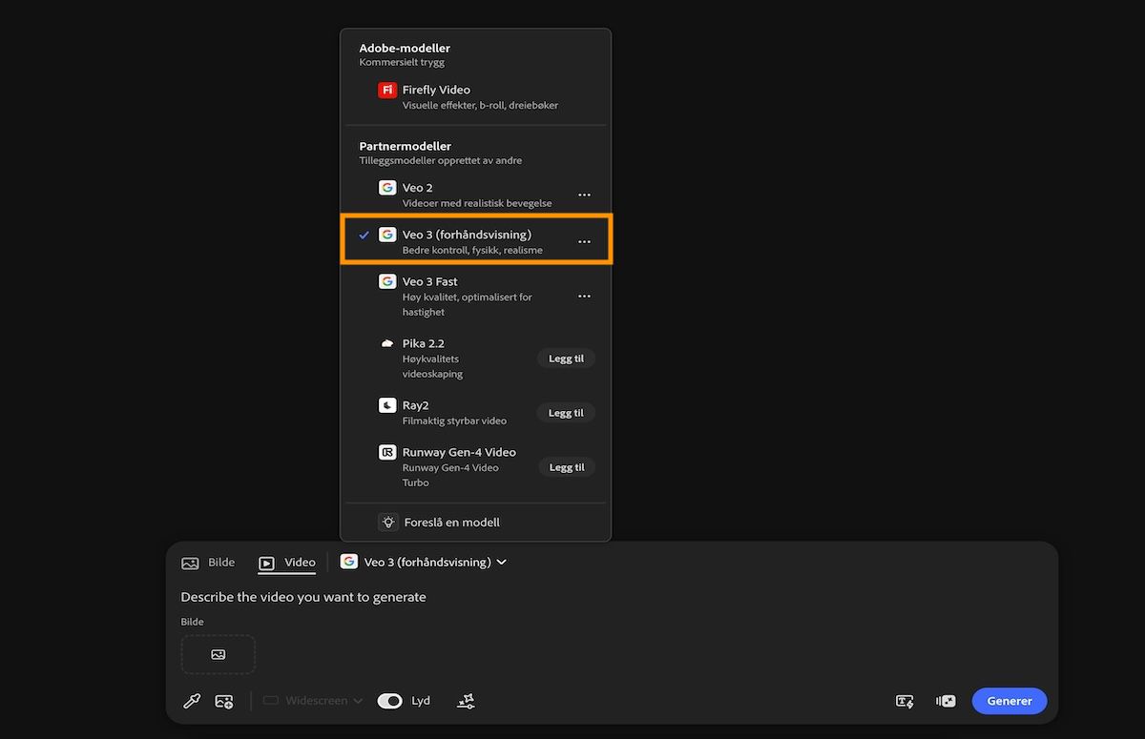Click the eyedropper style icon
Image resolution: width=1145 pixels, height=739 pixels.
[192, 701]
